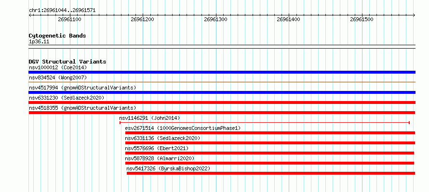
Task: Click ruler position 26961100
Action: [x=69, y=19]
